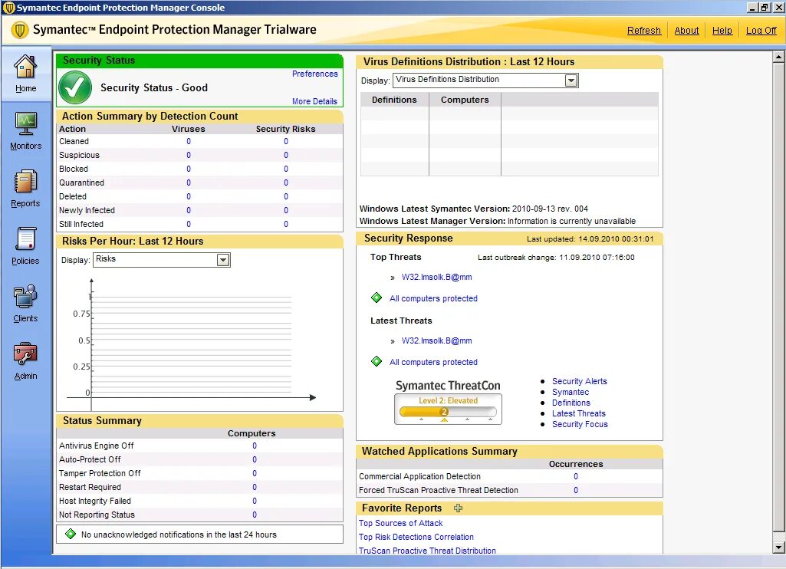The image size is (786, 569).
Task: Click the Auto-Protect Off computers count
Action: [x=254, y=459]
